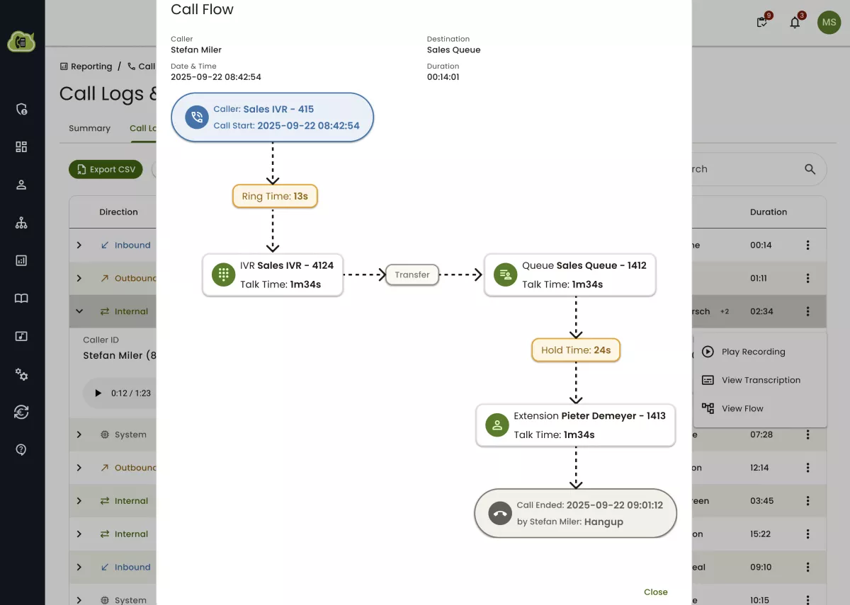Click the Duration column header
This screenshot has height=605, width=850.
[x=769, y=212]
